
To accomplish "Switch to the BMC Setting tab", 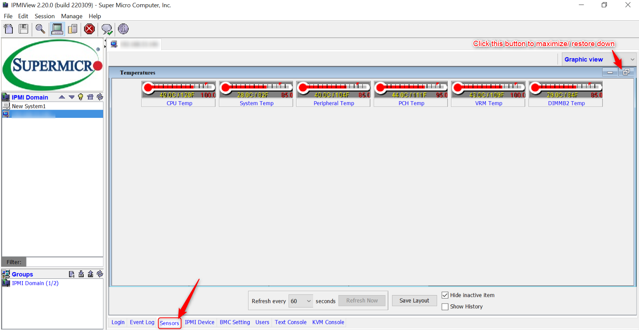I will 235,322.
